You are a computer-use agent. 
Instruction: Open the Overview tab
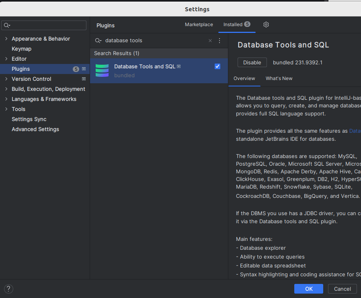point(244,78)
